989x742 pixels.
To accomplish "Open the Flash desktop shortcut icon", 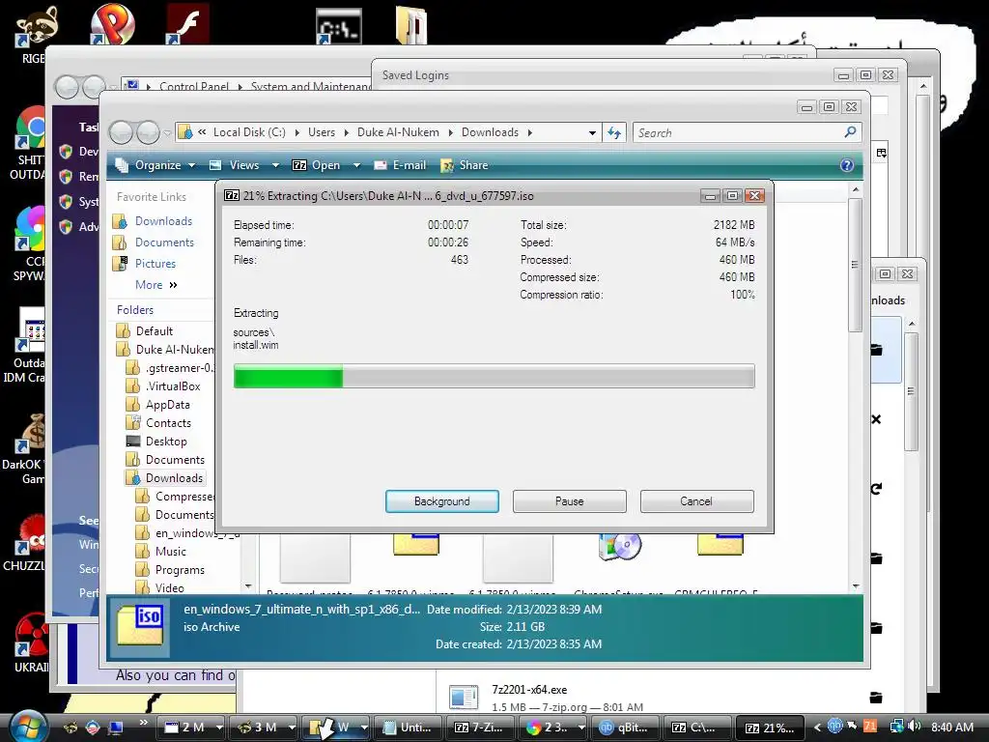I will point(187,24).
